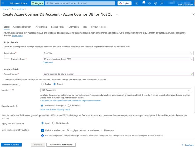Open Cloud Shell from the top bar
This screenshot has width=195, height=148.
tap(137, 3)
